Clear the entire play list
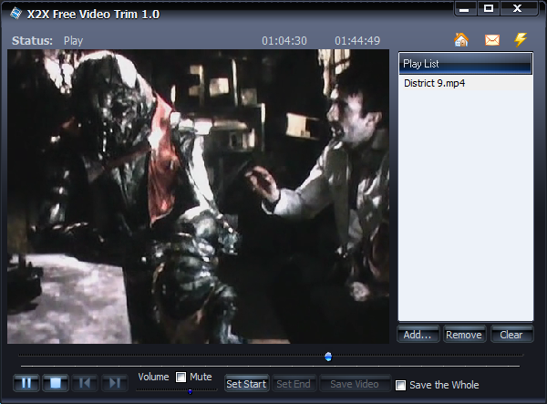The image size is (547, 404). [511, 335]
